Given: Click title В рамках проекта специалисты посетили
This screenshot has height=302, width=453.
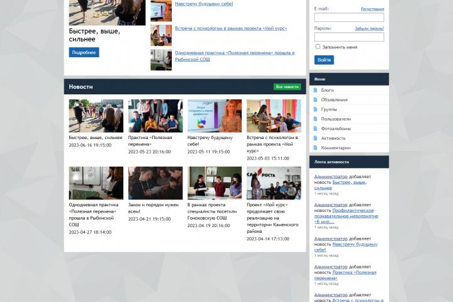Looking at the screenshot, I should click(212, 211).
